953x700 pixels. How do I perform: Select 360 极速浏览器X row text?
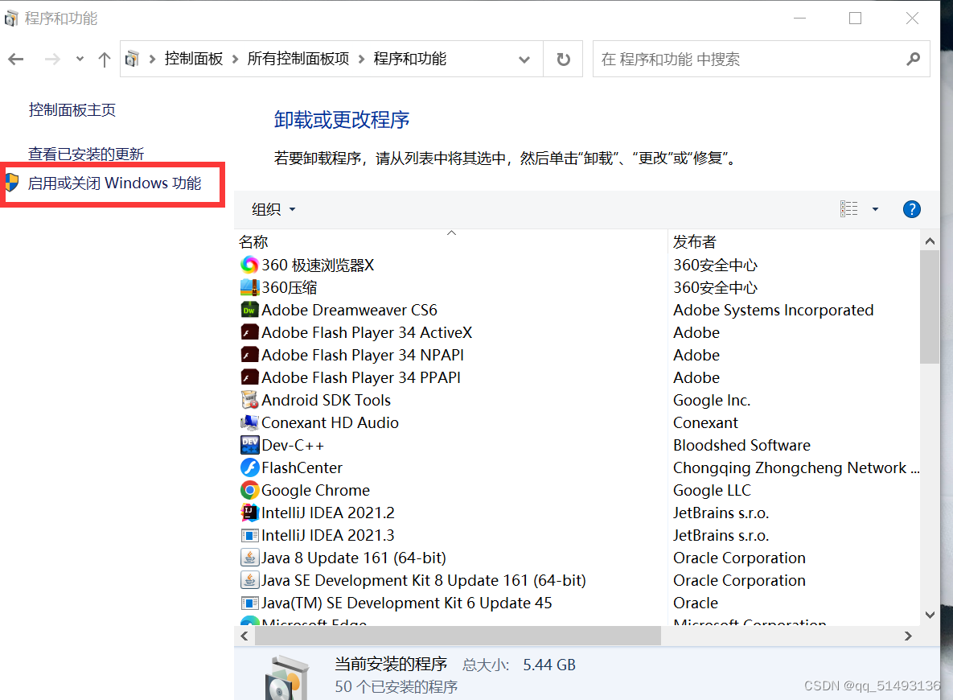[x=318, y=266]
